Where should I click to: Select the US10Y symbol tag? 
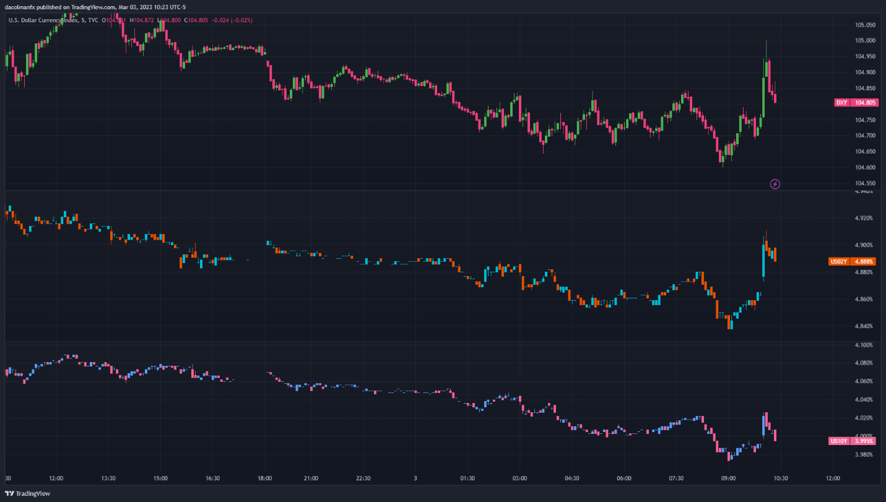coord(838,441)
